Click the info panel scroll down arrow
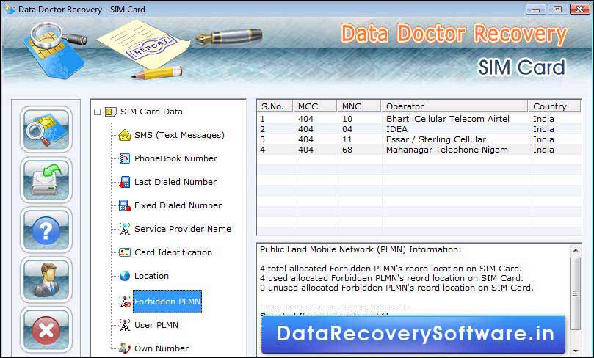Image resolution: width=594 pixels, height=358 pixels. 576,351
